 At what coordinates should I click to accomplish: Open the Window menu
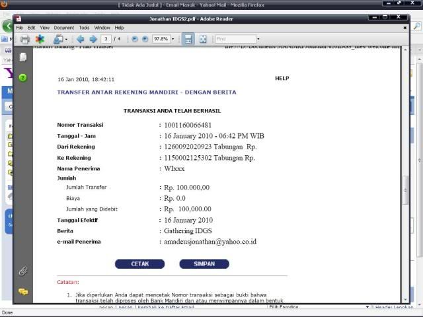coord(102,28)
